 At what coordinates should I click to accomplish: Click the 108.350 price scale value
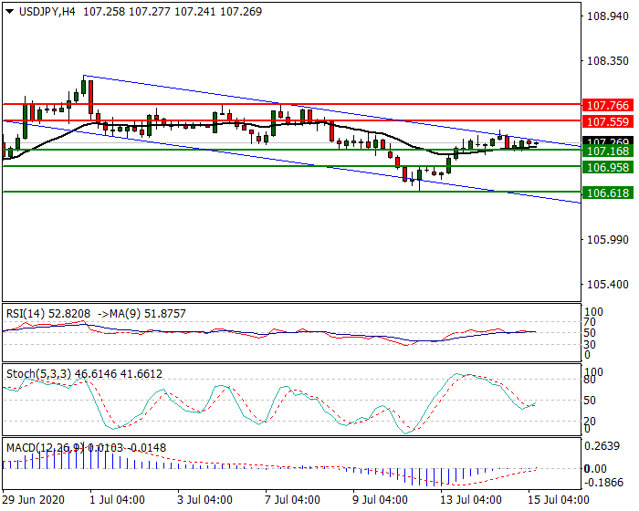(x=608, y=61)
